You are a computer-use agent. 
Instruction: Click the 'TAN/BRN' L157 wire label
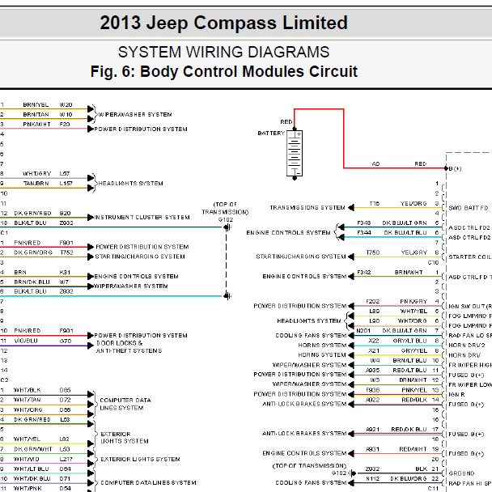pyautogui.click(x=36, y=183)
